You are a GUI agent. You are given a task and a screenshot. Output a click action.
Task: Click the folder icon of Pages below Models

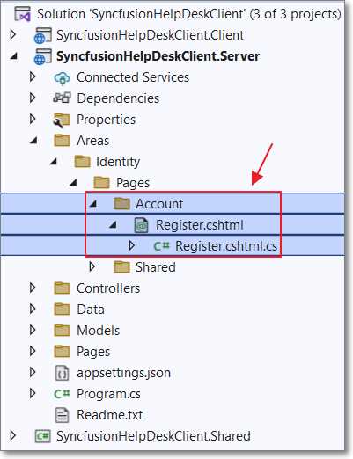coord(63,352)
